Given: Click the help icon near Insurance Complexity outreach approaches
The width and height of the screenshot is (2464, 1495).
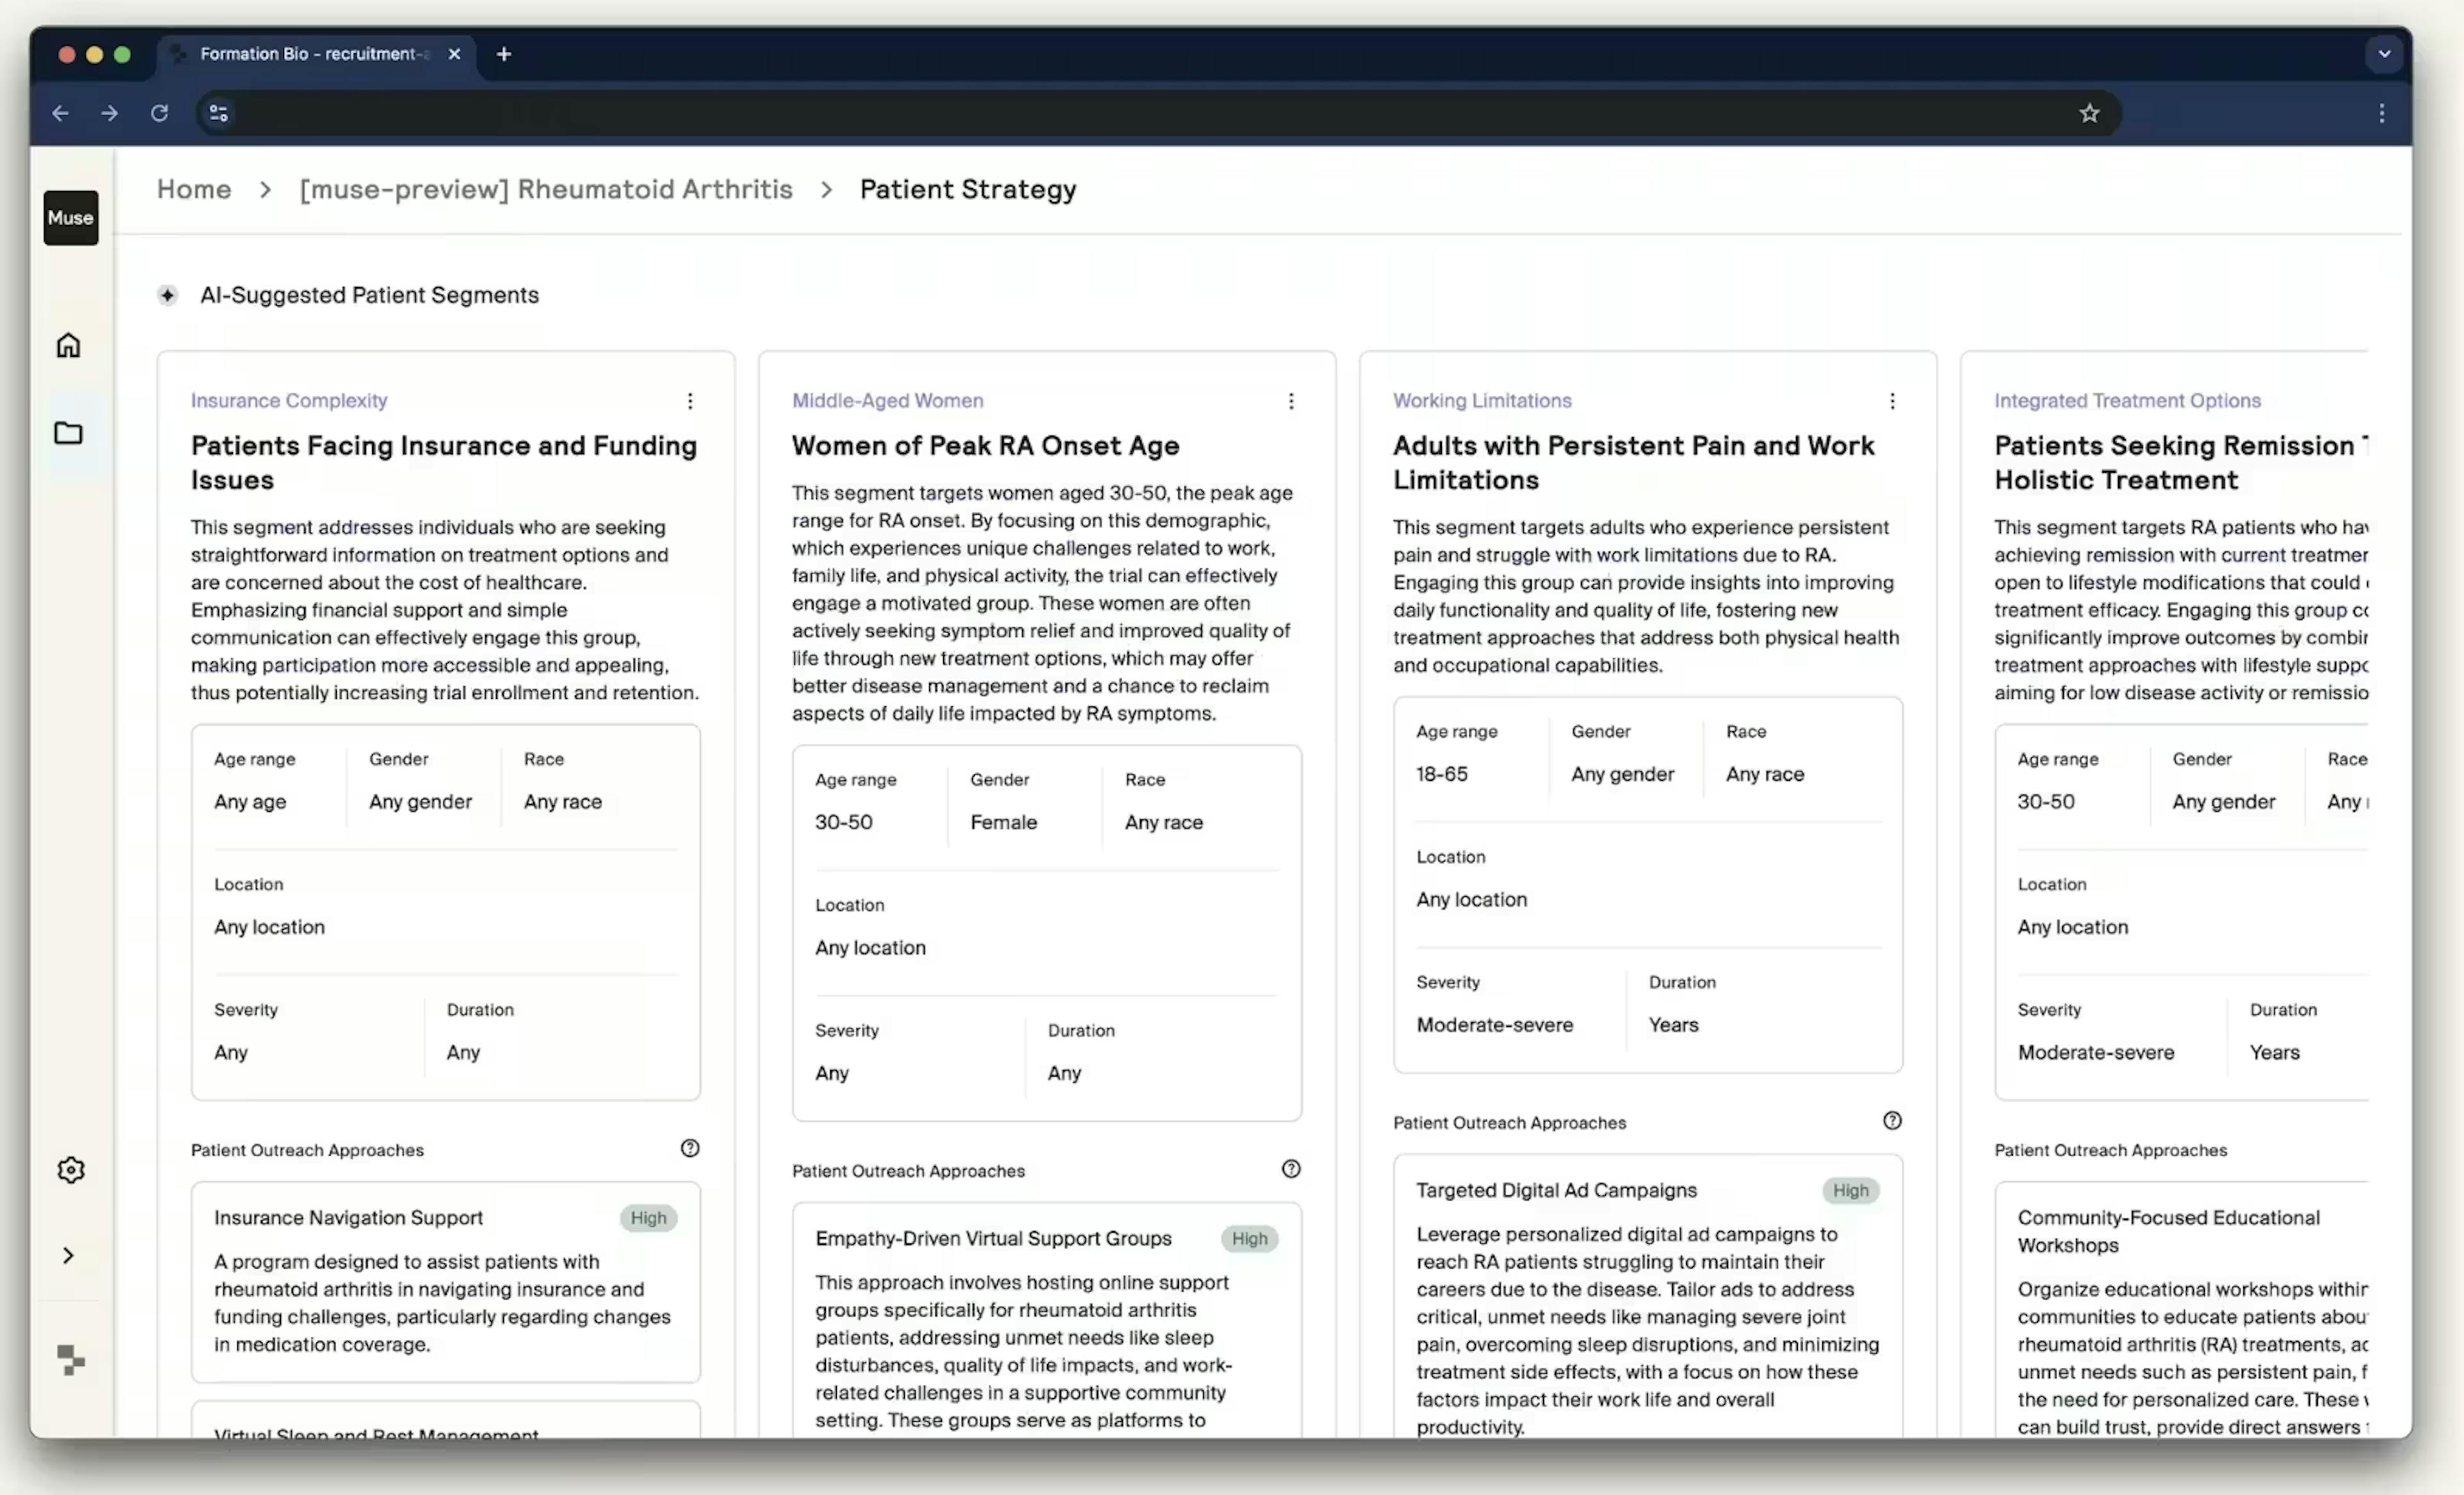Looking at the screenshot, I should [x=690, y=1147].
